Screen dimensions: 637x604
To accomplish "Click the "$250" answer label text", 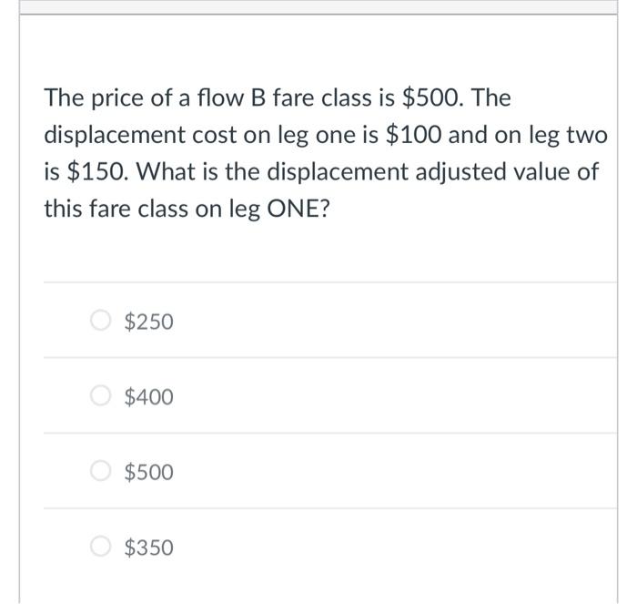I will [148, 322].
